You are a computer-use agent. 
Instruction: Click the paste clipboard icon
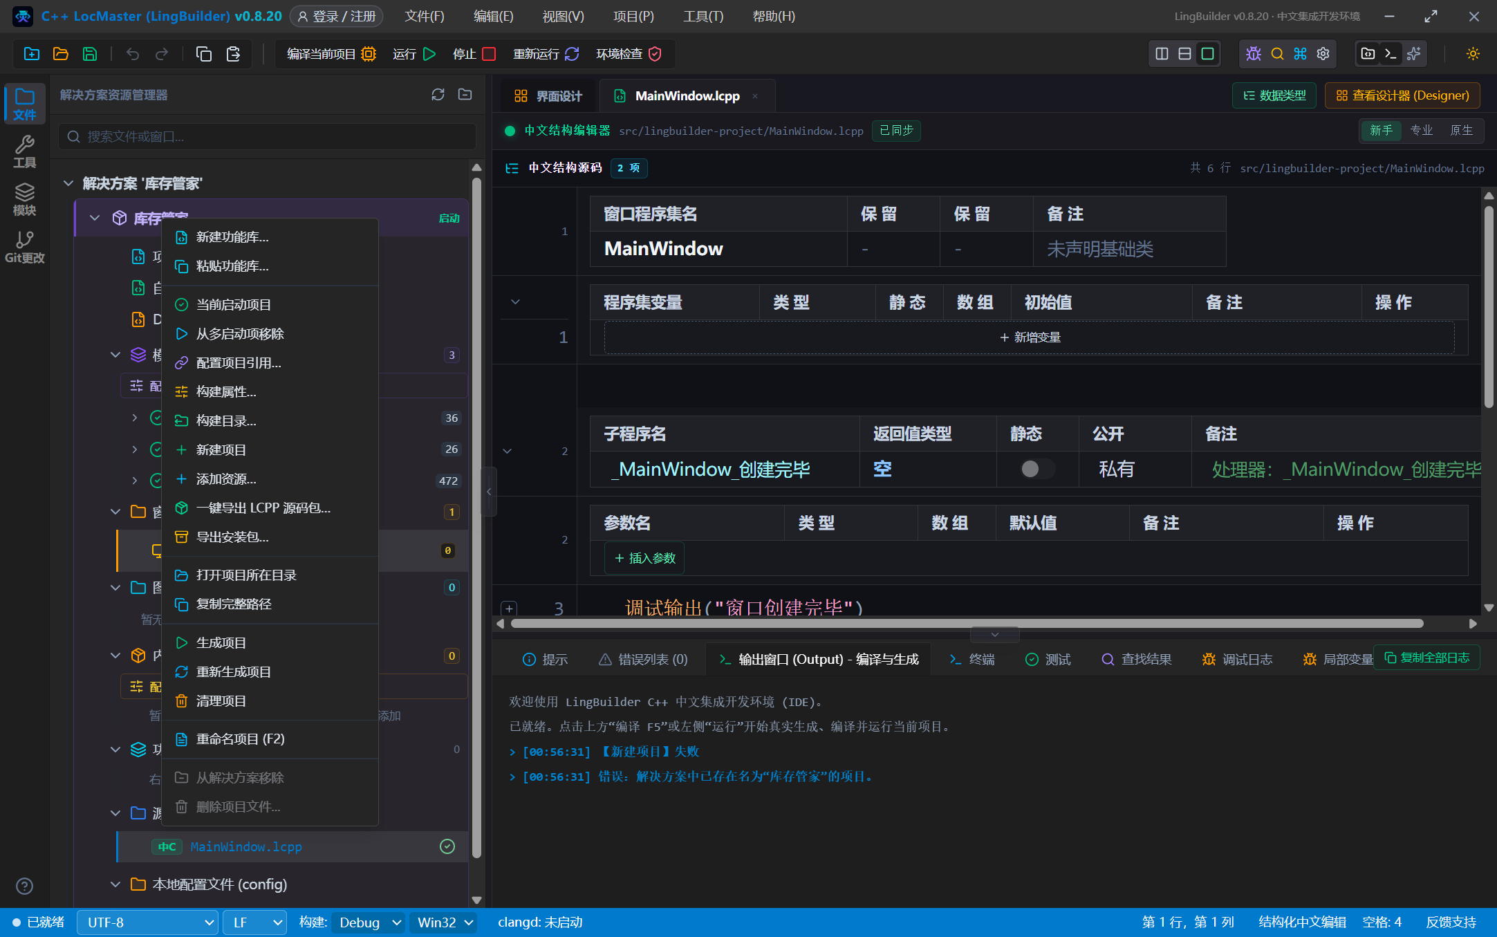pos(234,54)
